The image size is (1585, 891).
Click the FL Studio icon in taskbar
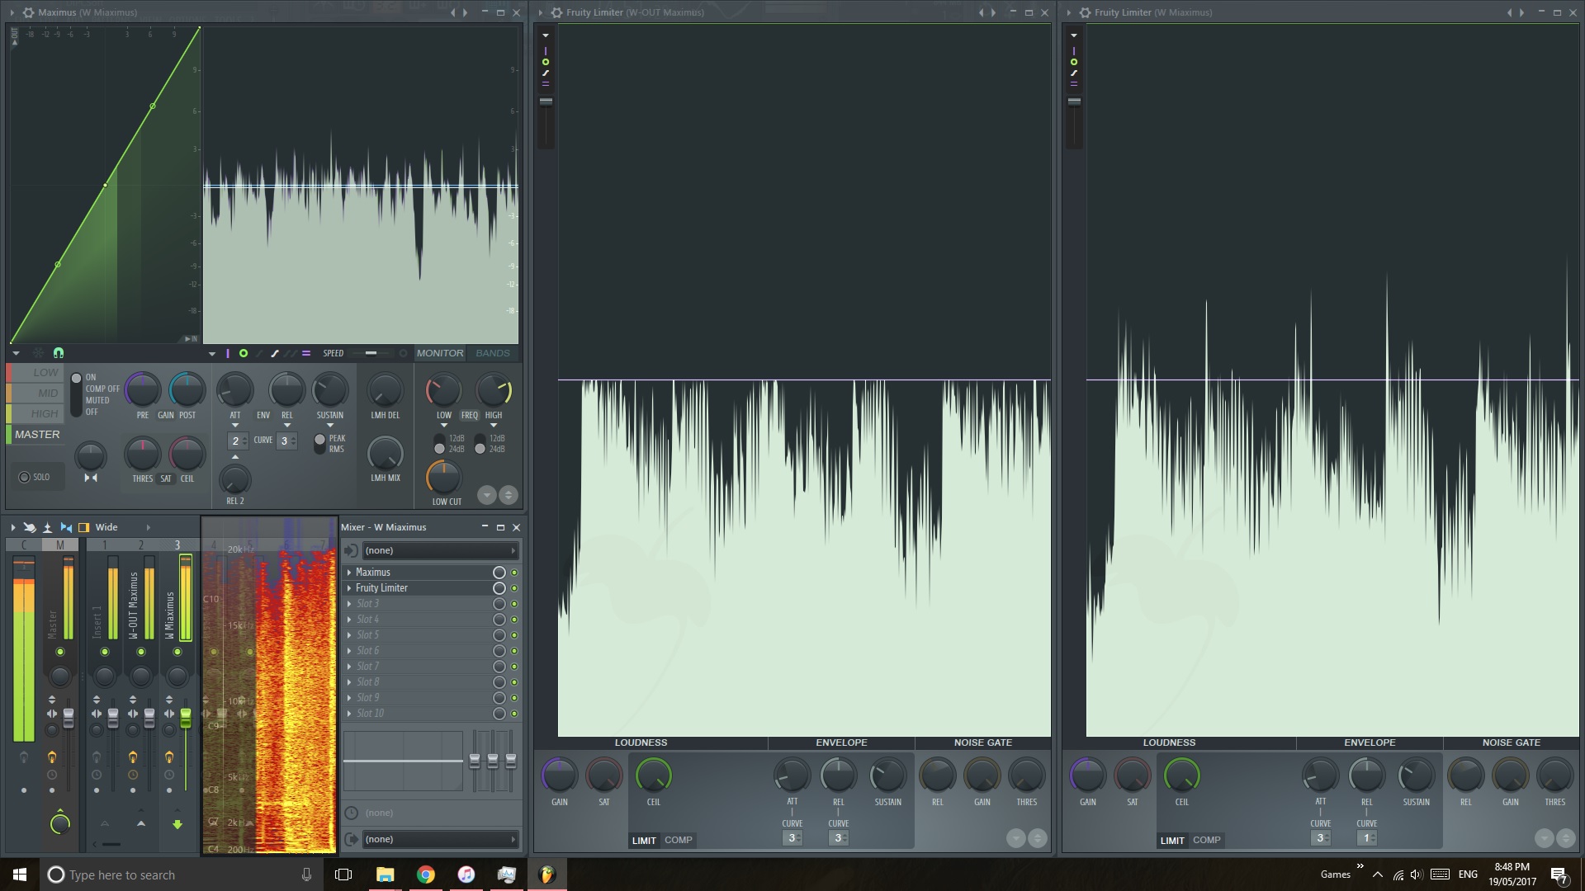546,874
